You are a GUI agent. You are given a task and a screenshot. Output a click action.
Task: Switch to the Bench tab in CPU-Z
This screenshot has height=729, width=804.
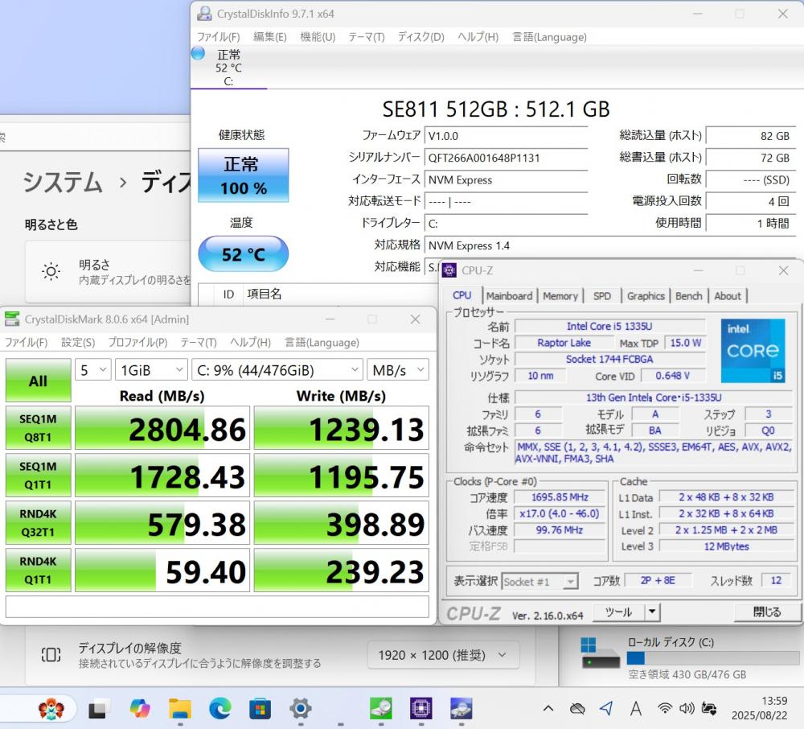[689, 296]
